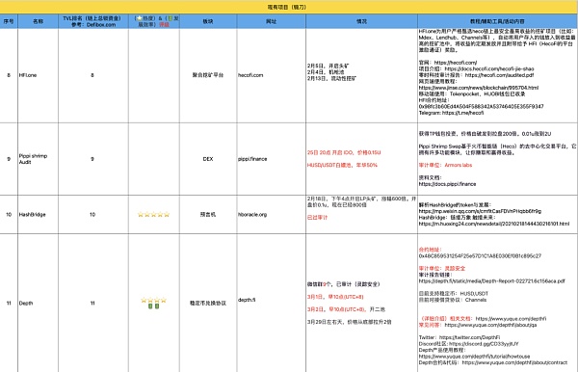Select the 网址 column header
The height and width of the screenshot is (372, 578).
pyautogui.click(x=272, y=21)
